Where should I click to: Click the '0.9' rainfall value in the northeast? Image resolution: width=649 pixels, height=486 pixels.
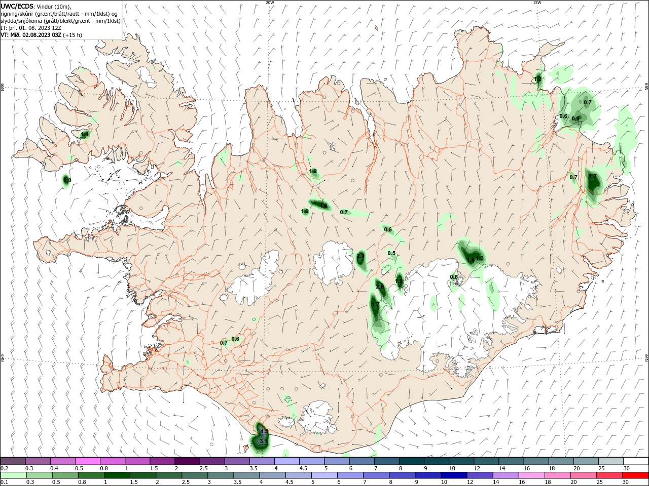[x=575, y=118]
